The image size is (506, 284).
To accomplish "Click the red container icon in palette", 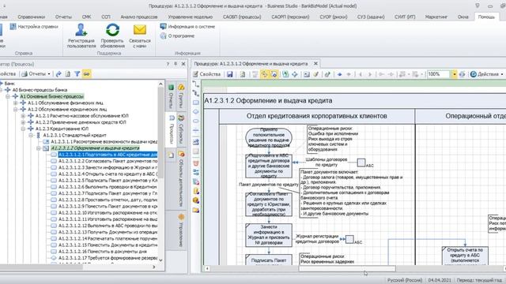I will coord(195,163).
